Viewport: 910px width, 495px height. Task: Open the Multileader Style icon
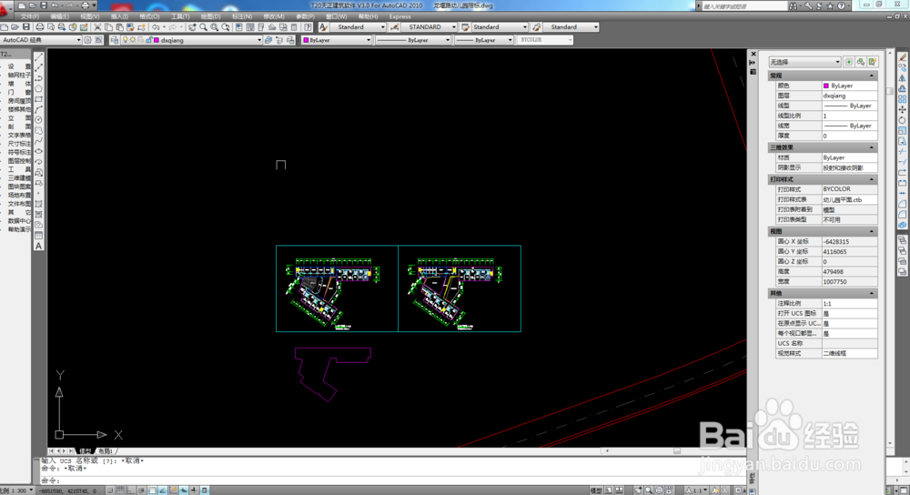coord(537,27)
